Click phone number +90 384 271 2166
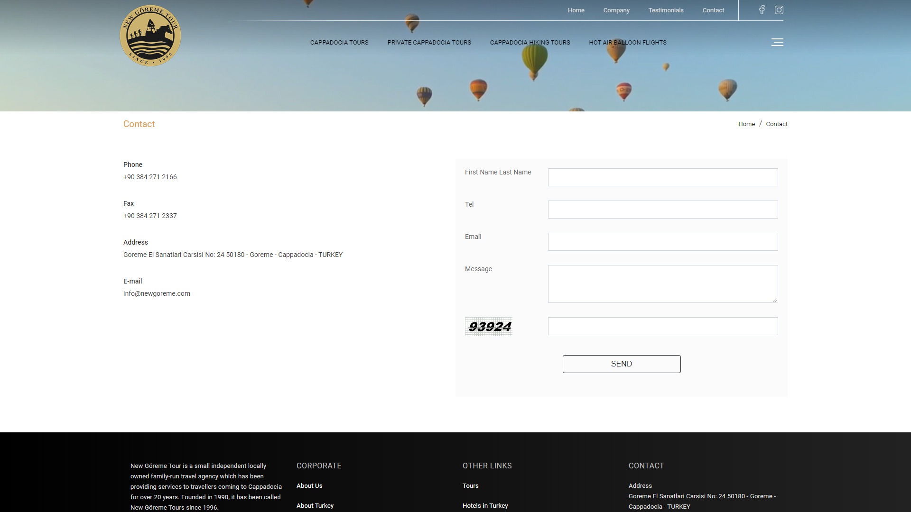This screenshot has width=911, height=512. point(150,177)
